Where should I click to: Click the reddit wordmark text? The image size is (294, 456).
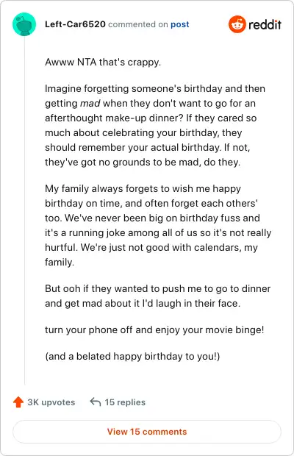(x=265, y=24)
